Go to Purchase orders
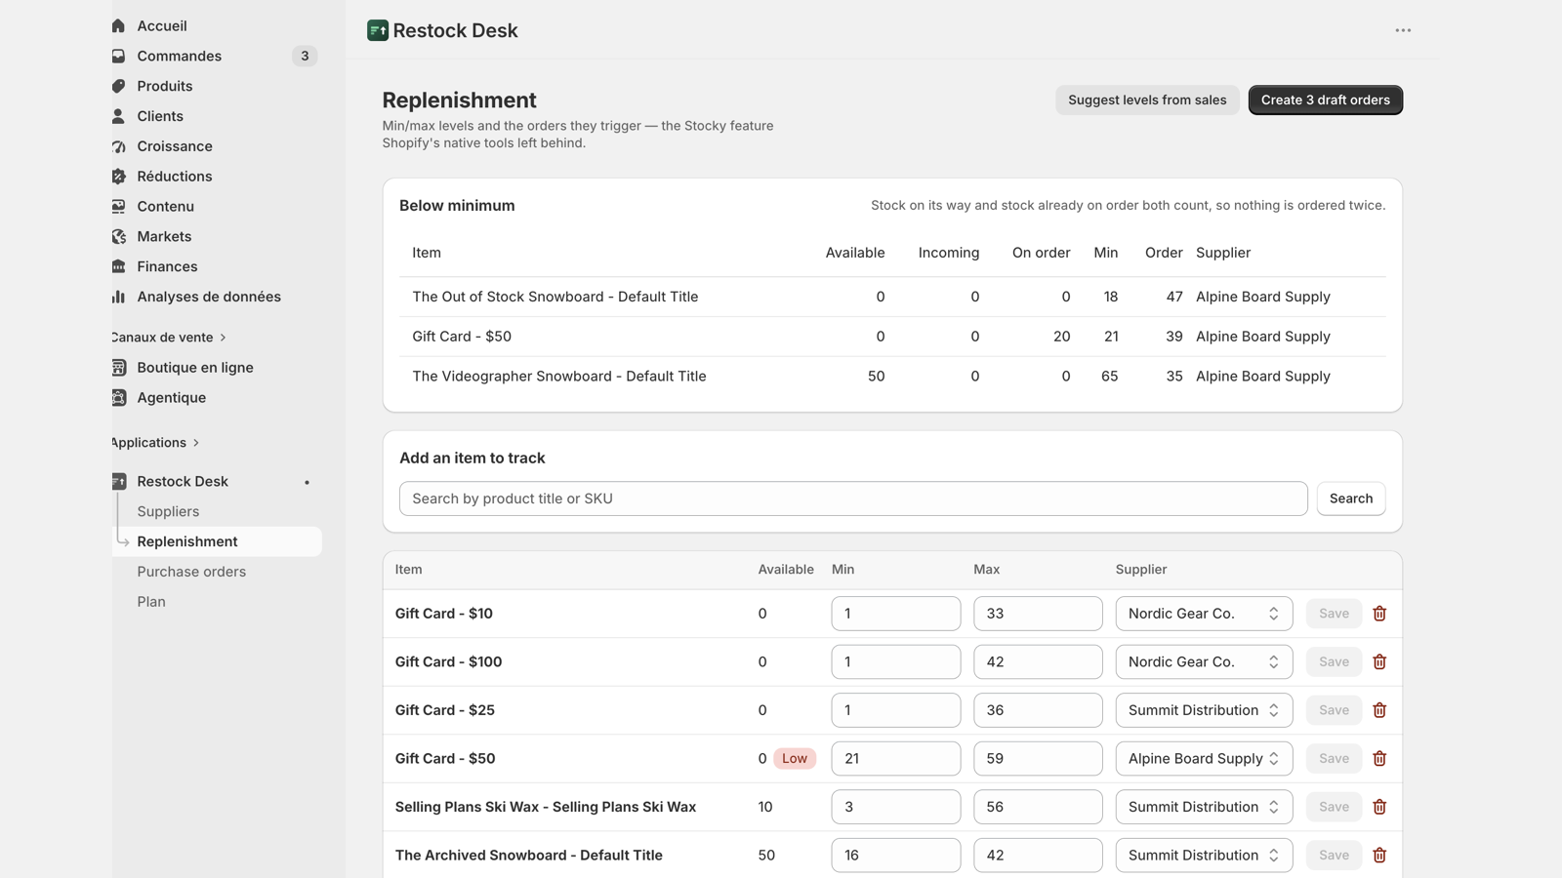The image size is (1562, 878). click(x=191, y=572)
